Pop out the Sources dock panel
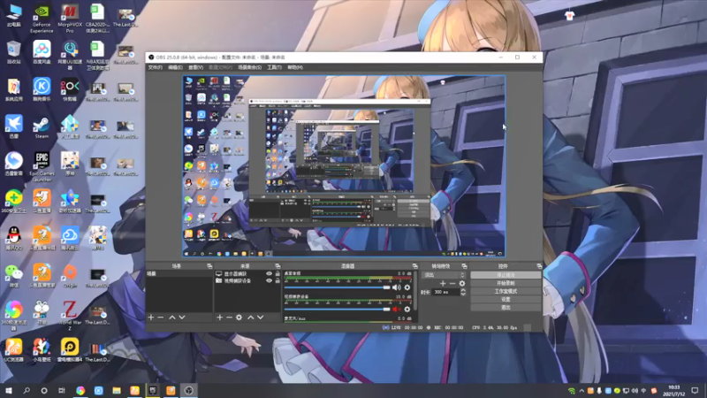The image size is (707, 398). [x=277, y=266]
